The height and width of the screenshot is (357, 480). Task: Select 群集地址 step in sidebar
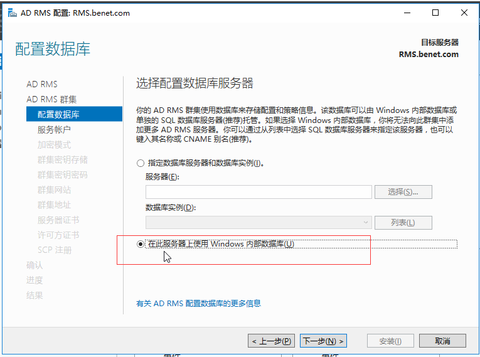pyautogui.click(x=54, y=205)
